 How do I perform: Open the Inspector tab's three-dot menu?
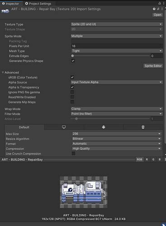pos(164,3)
